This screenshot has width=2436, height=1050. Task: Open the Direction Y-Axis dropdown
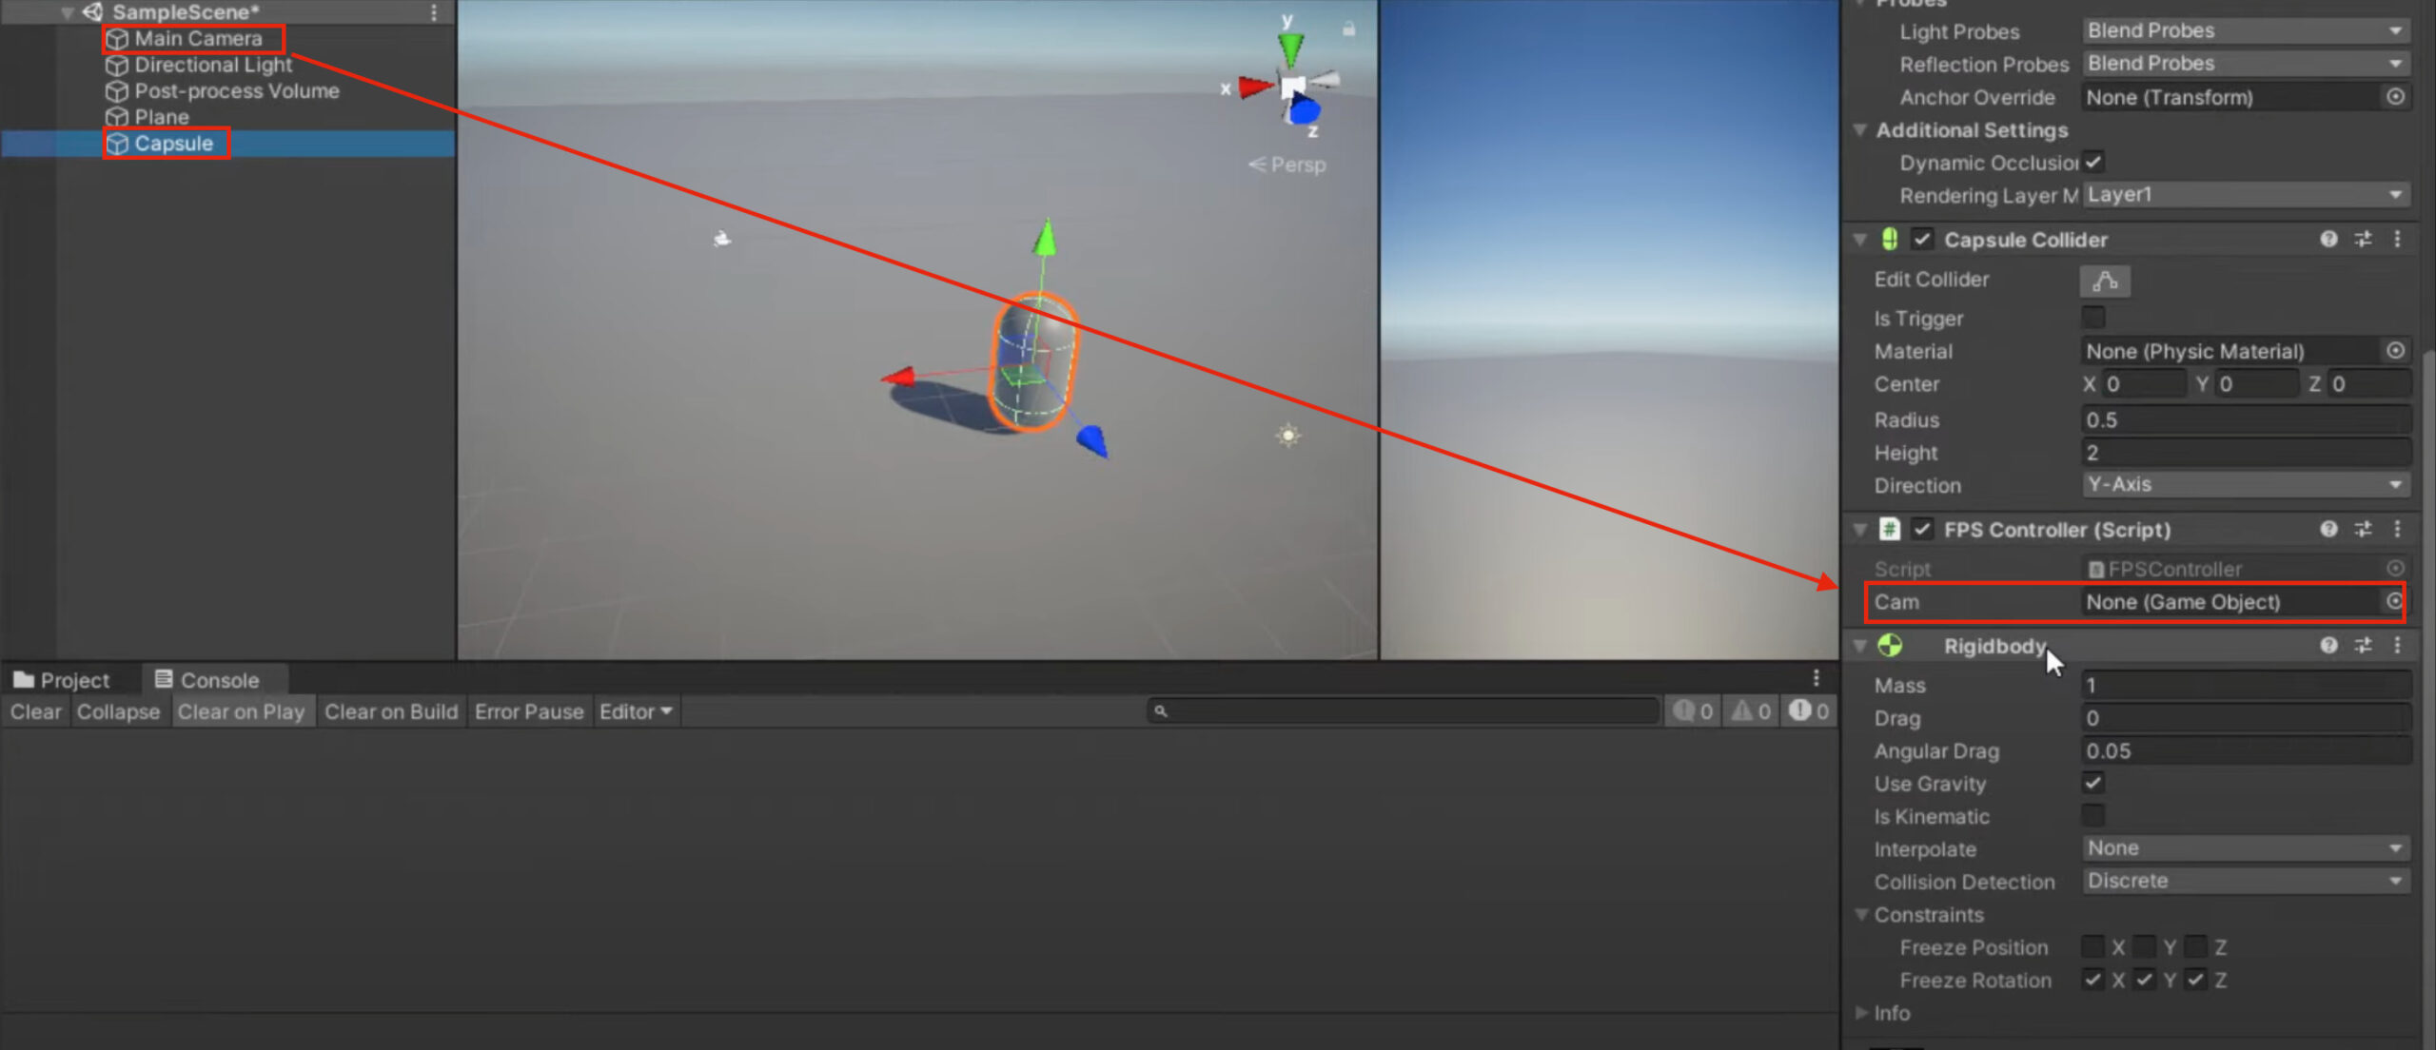click(2246, 485)
